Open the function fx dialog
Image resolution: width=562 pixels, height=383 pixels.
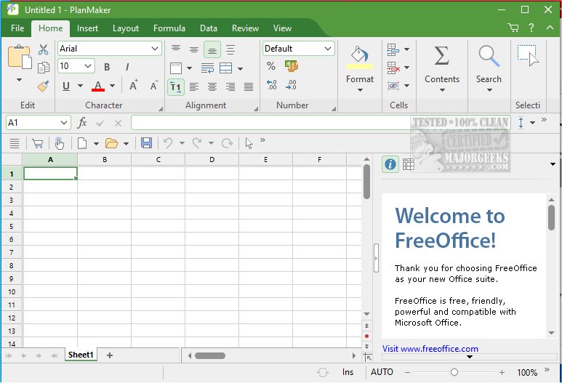point(82,123)
